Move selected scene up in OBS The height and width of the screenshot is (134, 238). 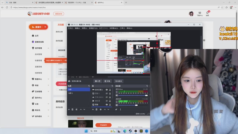pyautogui.click(x=81, y=109)
